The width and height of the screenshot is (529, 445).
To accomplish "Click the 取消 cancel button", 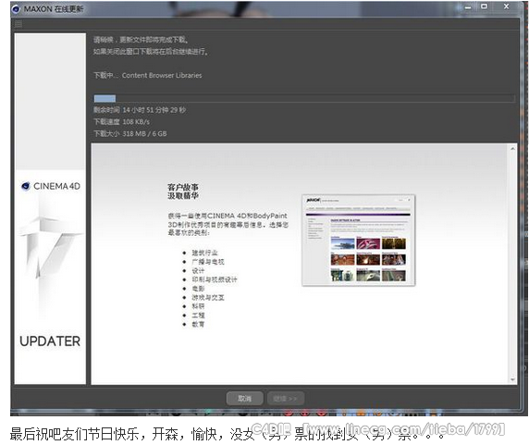I will (244, 399).
